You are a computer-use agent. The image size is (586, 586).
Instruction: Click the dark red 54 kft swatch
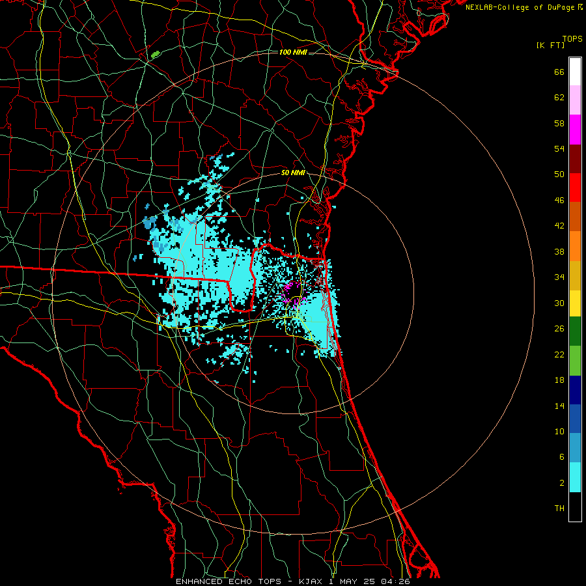575,159
